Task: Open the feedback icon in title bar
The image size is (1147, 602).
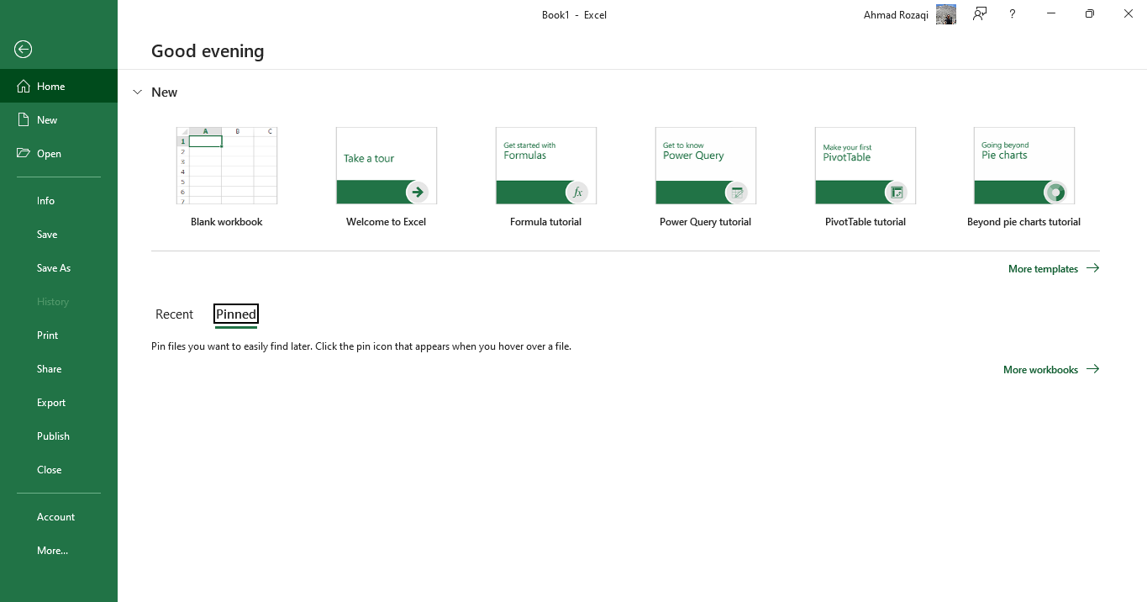Action: [x=980, y=13]
